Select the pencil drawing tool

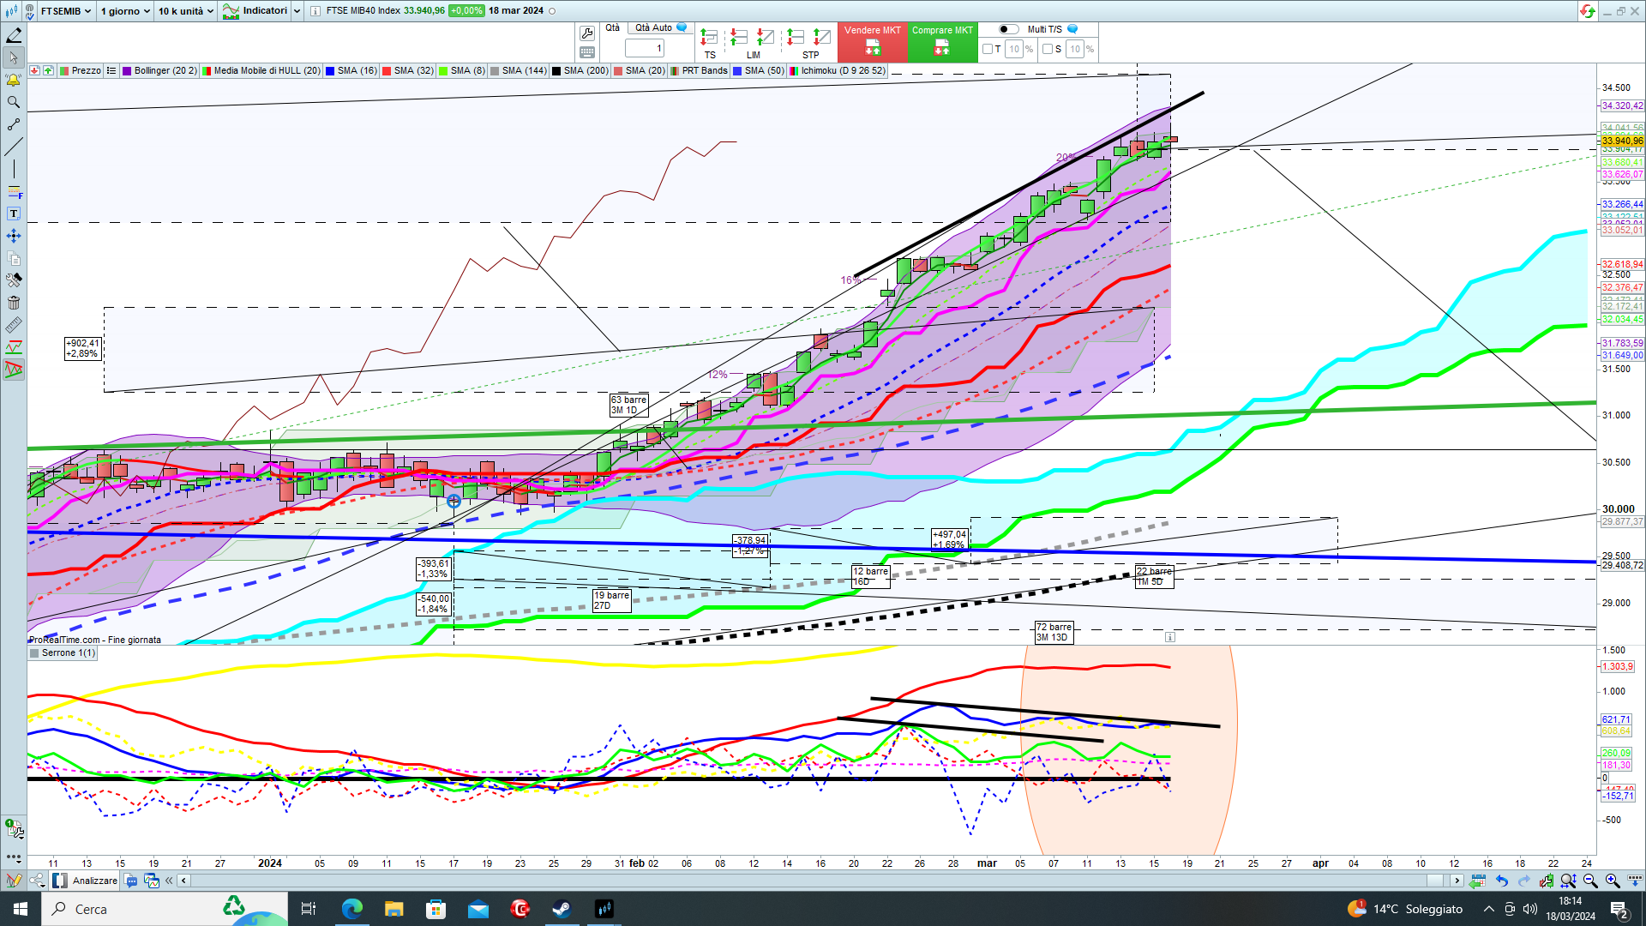pyautogui.click(x=14, y=35)
